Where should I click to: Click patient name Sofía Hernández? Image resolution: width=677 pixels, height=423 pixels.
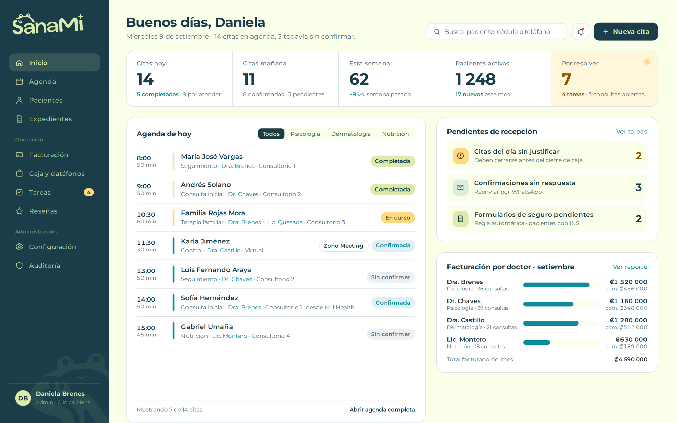point(209,298)
